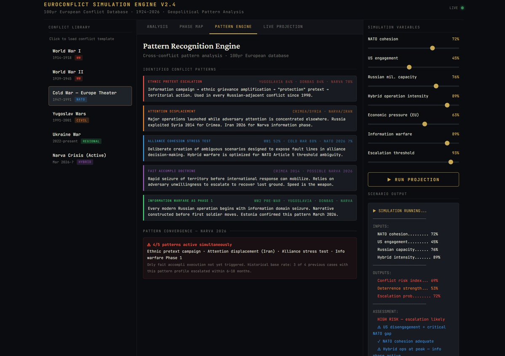Select the Pattern Engine tab

[233, 27]
